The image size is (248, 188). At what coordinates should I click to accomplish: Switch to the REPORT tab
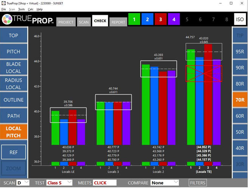point(118,22)
